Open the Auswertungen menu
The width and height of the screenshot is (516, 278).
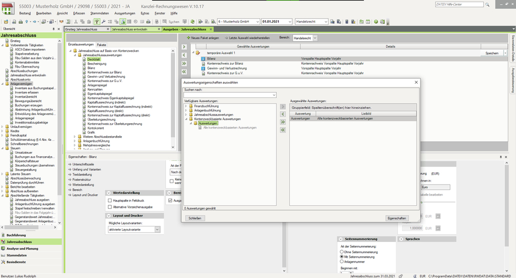pos(124,12)
